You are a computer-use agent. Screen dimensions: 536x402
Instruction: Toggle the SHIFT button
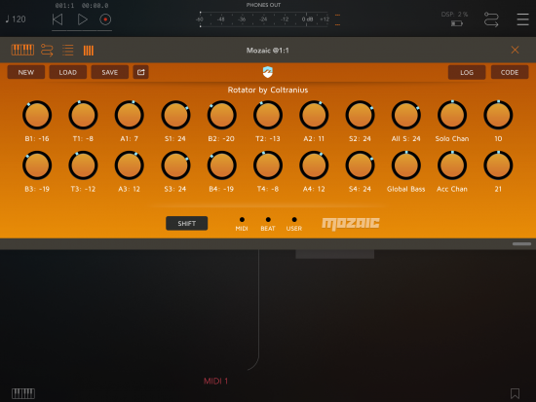(x=187, y=223)
